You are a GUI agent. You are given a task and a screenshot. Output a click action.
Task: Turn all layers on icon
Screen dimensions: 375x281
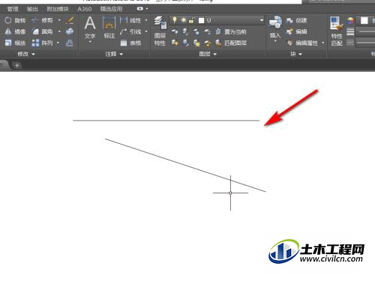[175, 43]
